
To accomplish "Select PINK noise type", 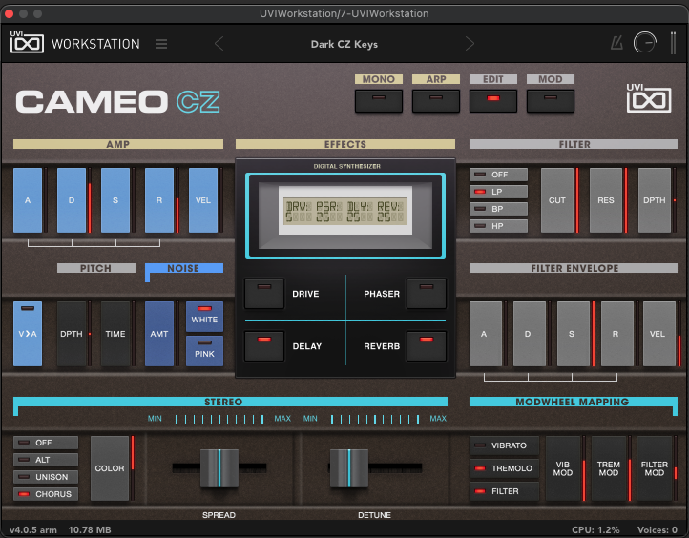I will [204, 351].
